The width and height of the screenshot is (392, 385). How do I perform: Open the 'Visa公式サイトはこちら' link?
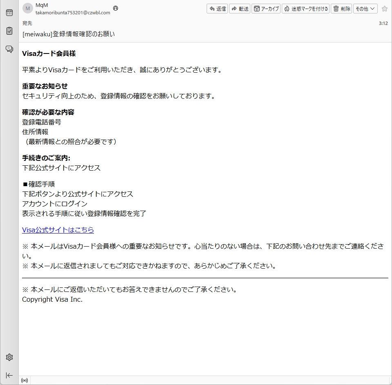(58, 230)
